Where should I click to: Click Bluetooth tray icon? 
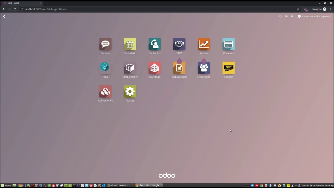click(x=270, y=186)
